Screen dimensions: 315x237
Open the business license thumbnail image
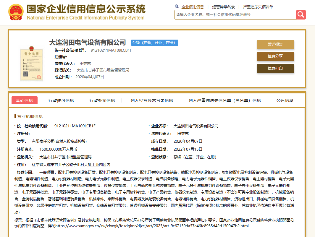[x=32, y=64]
